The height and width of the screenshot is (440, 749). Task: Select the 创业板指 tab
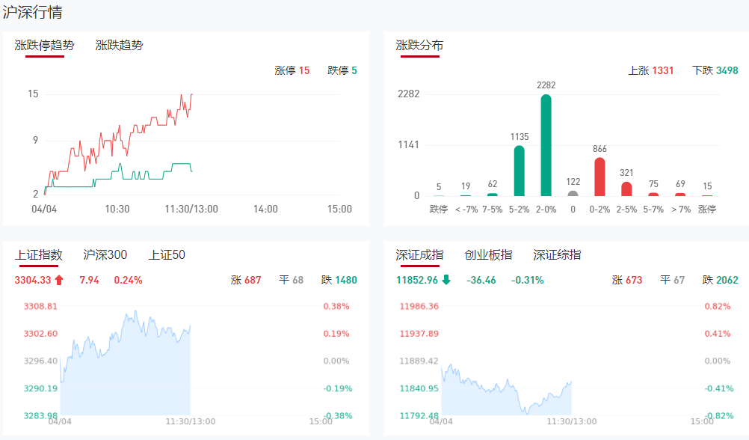point(488,255)
